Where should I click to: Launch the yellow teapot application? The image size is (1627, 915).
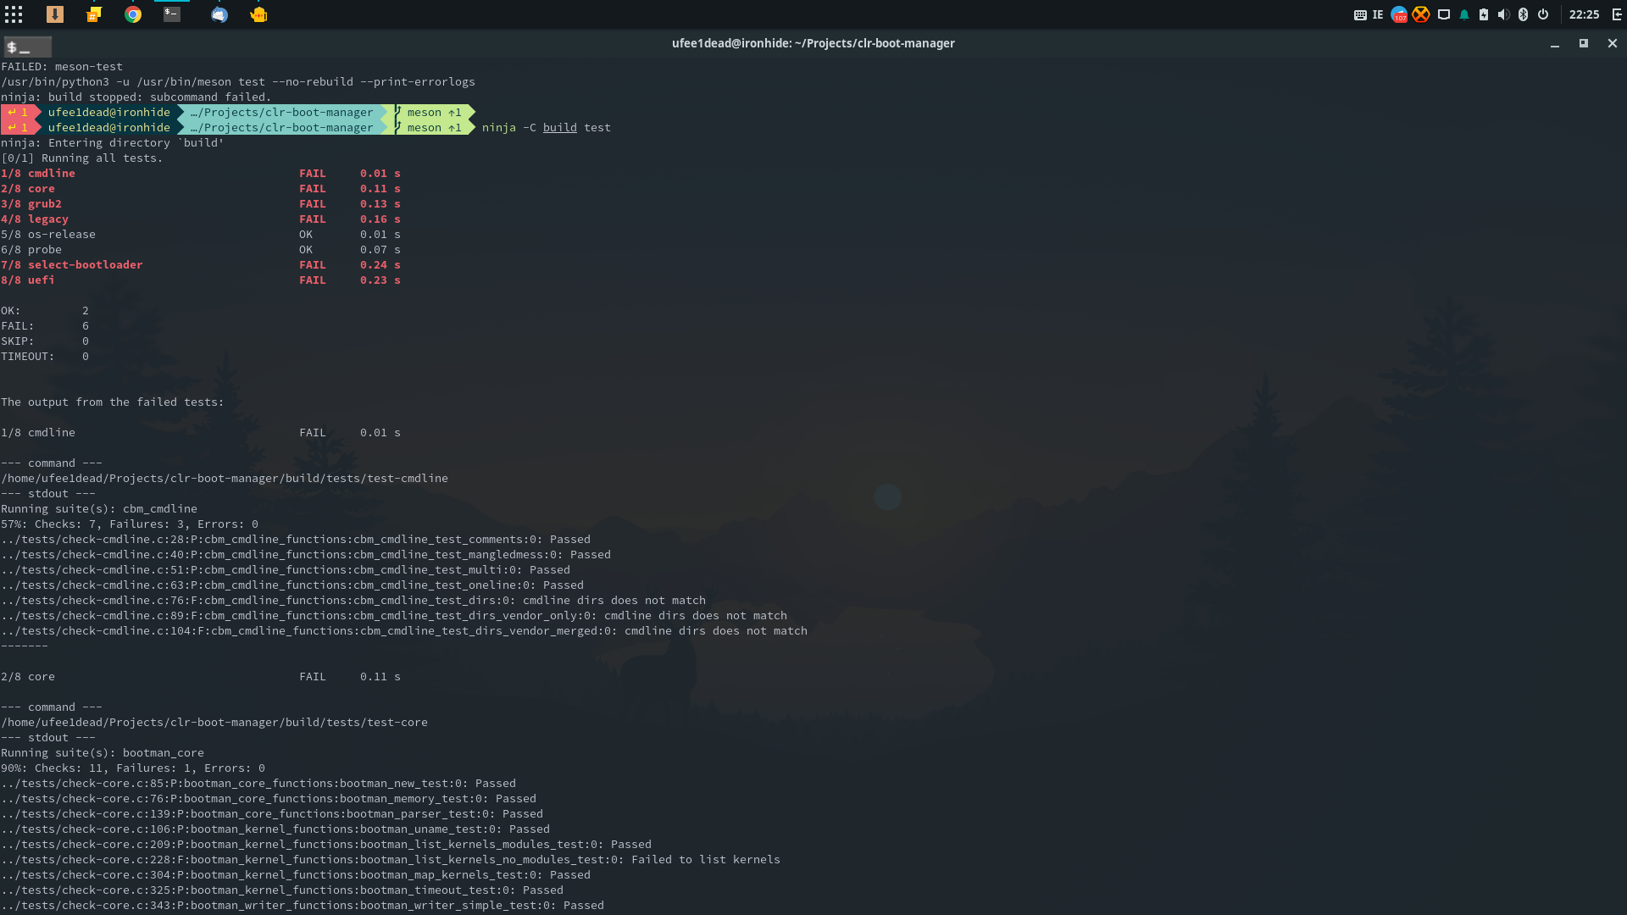[258, 14]
